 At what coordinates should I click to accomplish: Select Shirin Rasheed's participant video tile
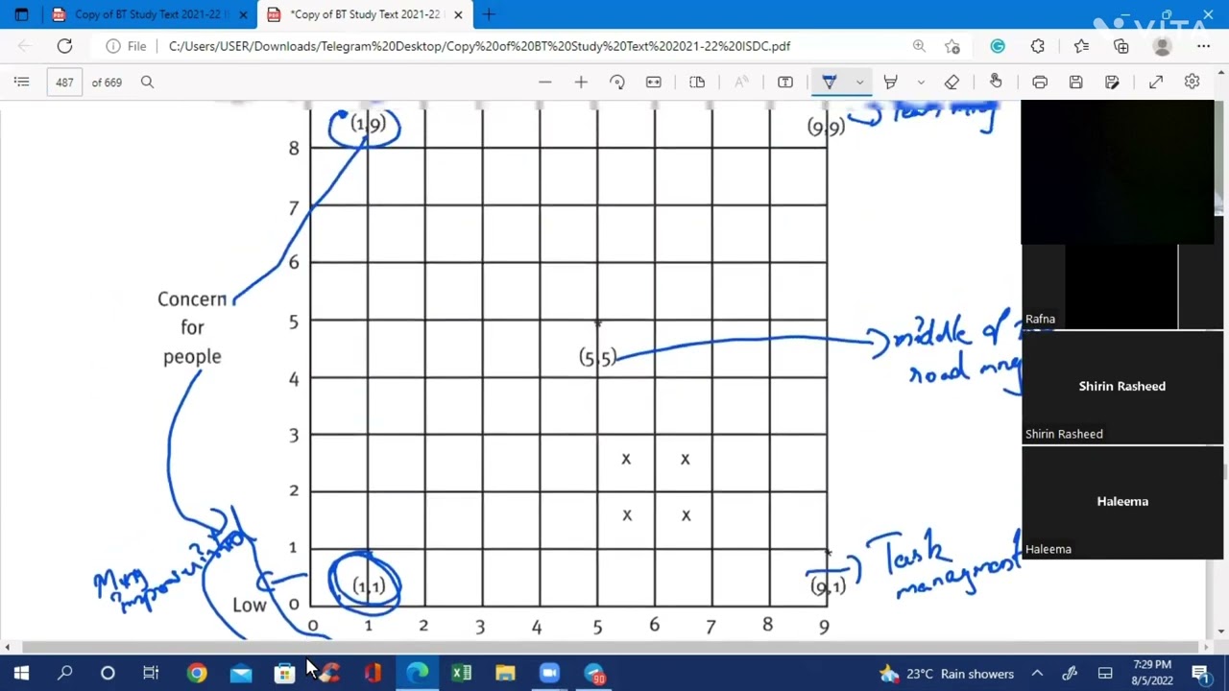coord(1122,387)
